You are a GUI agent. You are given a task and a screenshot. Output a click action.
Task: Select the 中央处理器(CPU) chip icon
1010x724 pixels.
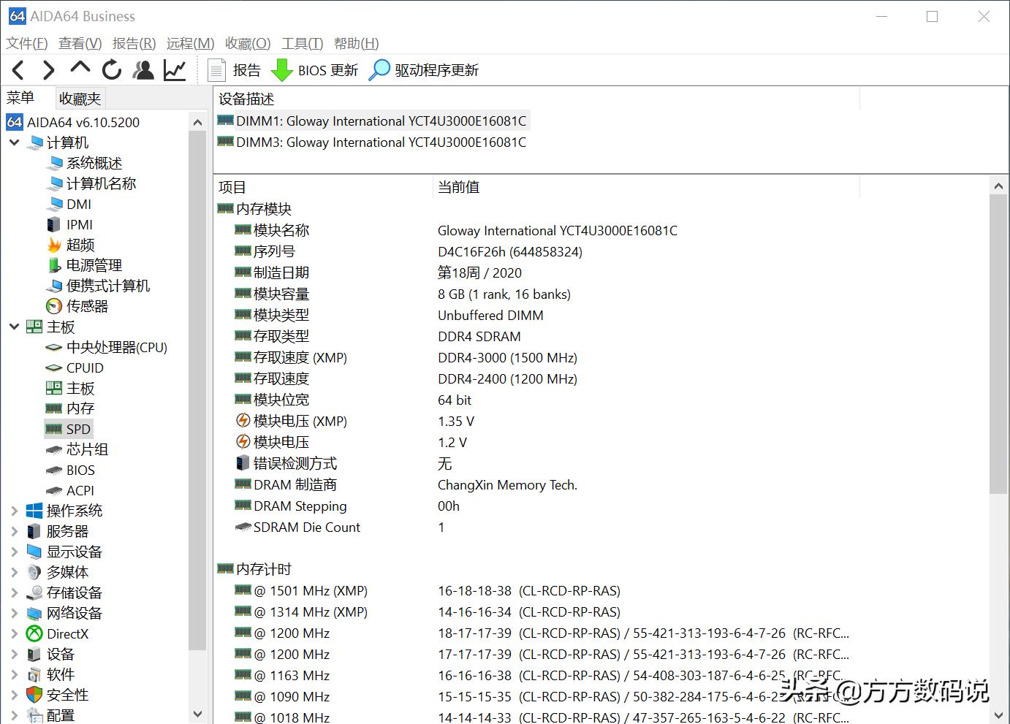(54, 348)
